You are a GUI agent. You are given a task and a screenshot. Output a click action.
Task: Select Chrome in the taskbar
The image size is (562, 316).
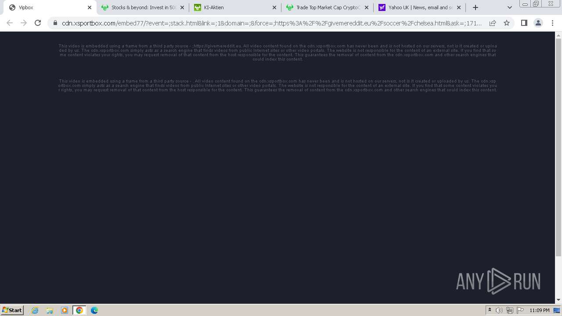(x=79, y=310)
